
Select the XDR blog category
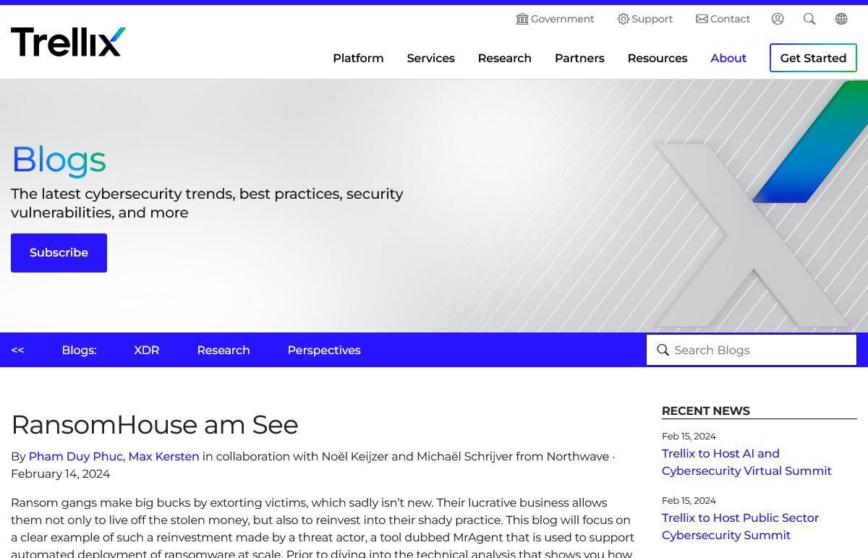point(147,350)
